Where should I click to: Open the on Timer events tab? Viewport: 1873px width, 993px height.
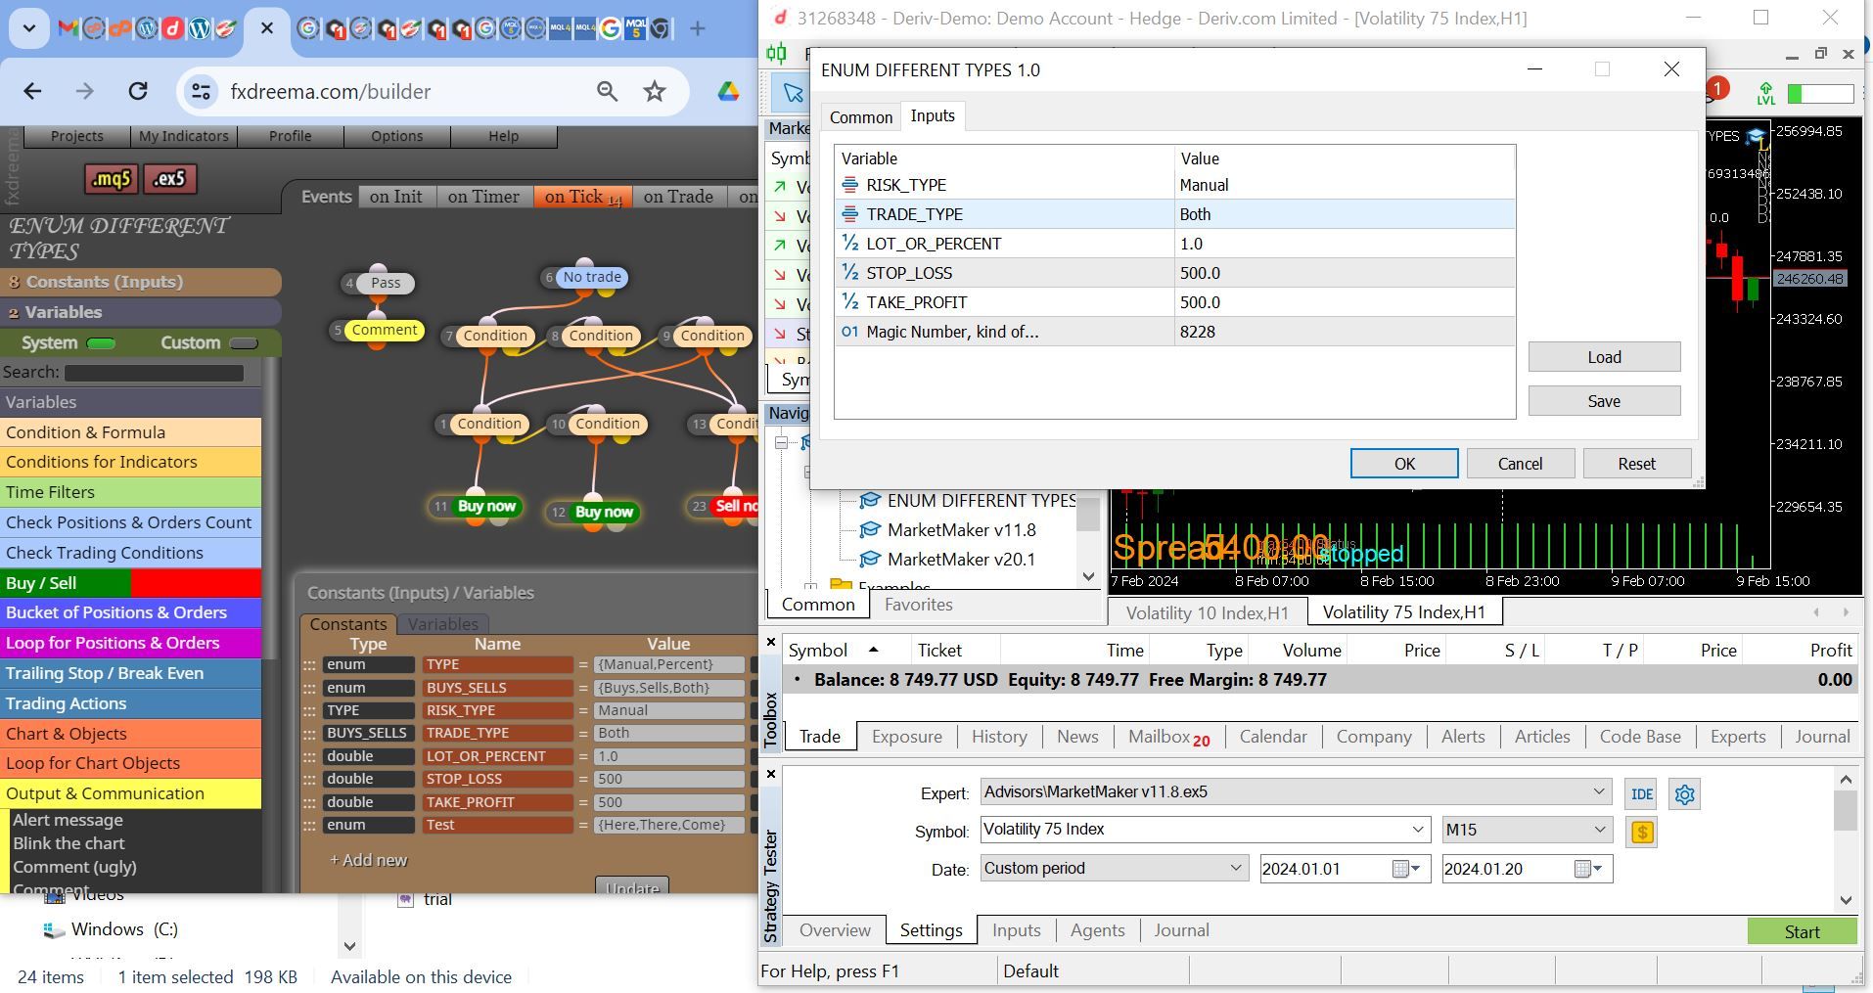click(483, 197)
